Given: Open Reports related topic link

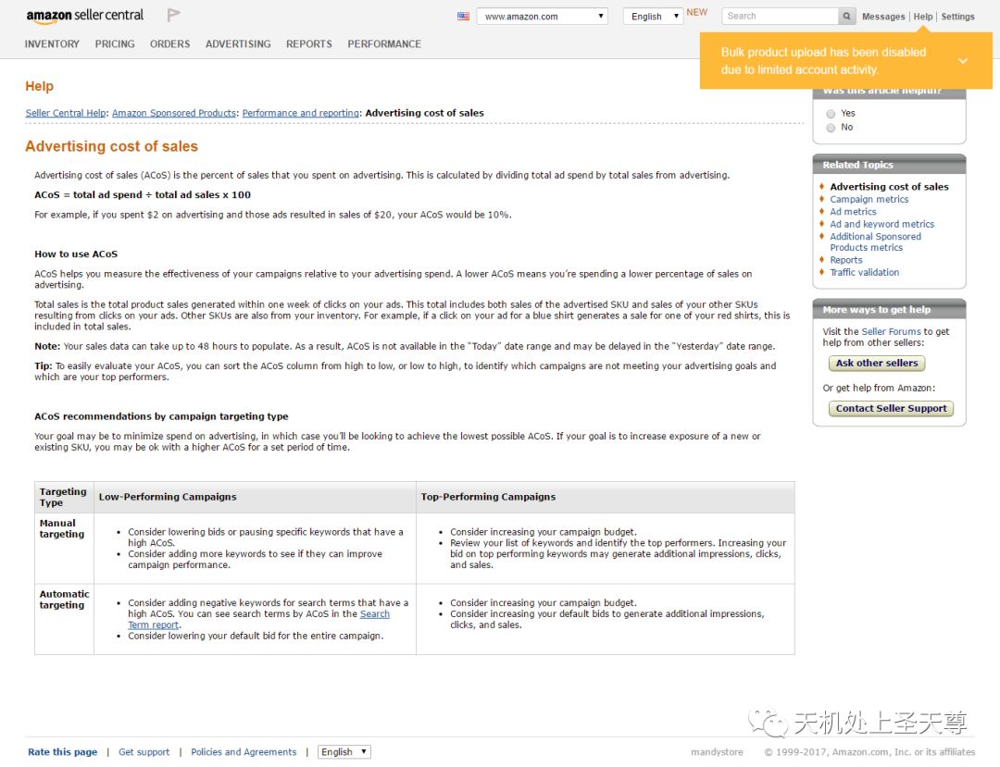Looking at the screenshot, I should tap(845, 260).
